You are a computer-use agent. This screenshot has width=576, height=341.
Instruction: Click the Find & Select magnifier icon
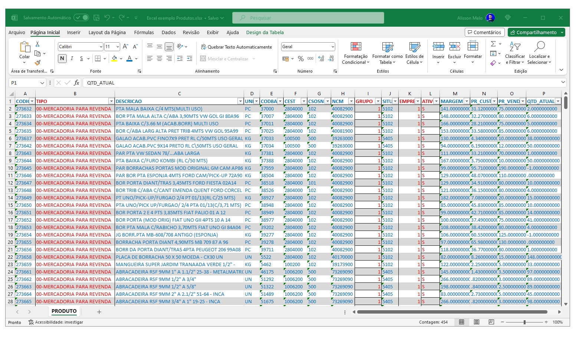coord(539,47)
